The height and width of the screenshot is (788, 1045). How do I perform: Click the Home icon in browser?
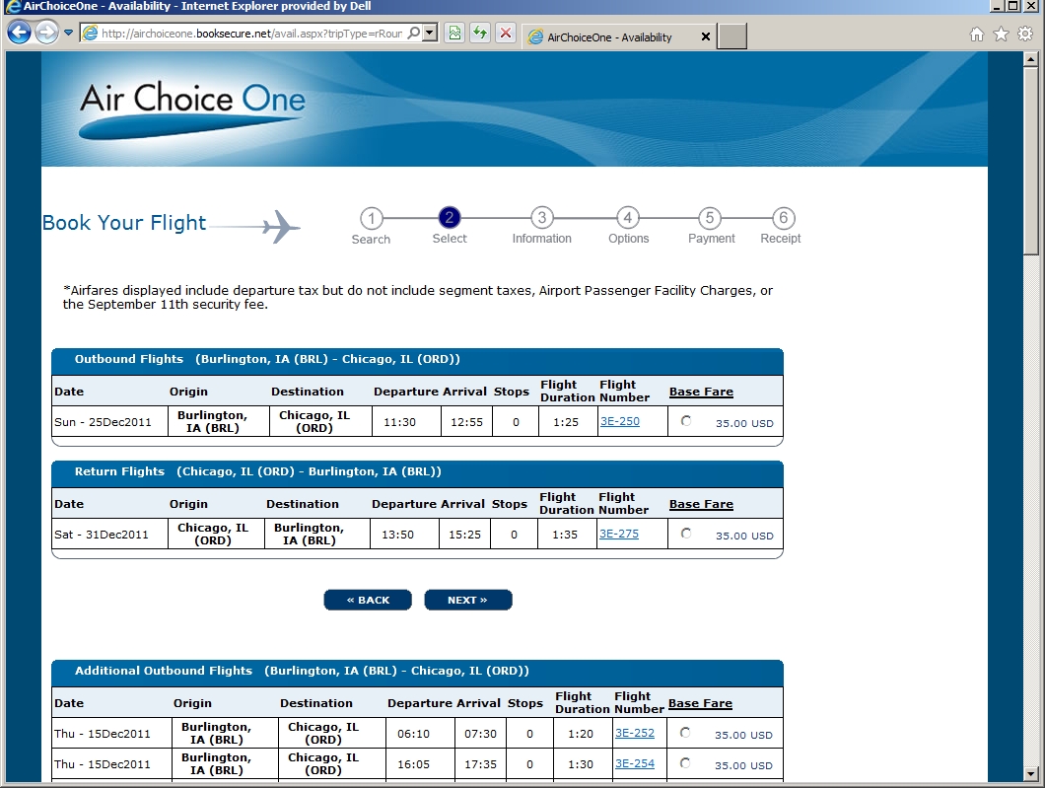click(976, 35)
